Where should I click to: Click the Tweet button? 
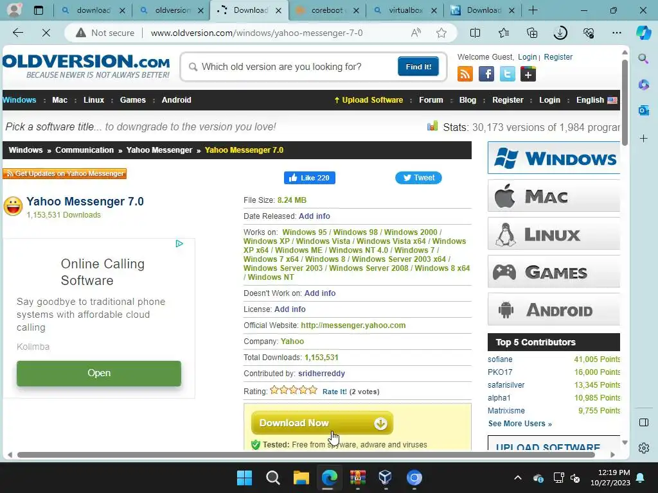[x=418, y=178]
